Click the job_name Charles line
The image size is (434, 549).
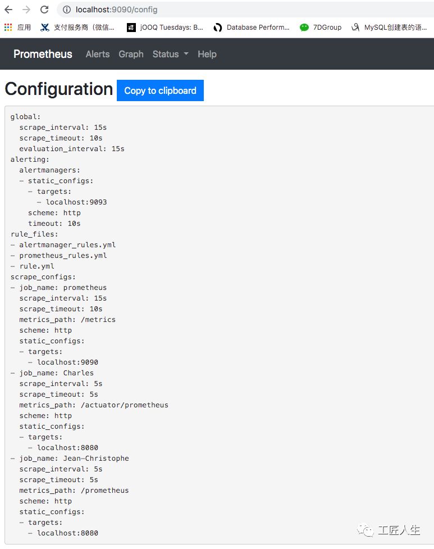click(x=52, y=373)
